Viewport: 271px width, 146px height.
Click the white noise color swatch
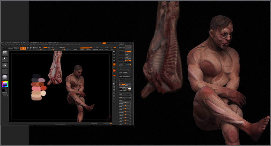click(130, 89)
